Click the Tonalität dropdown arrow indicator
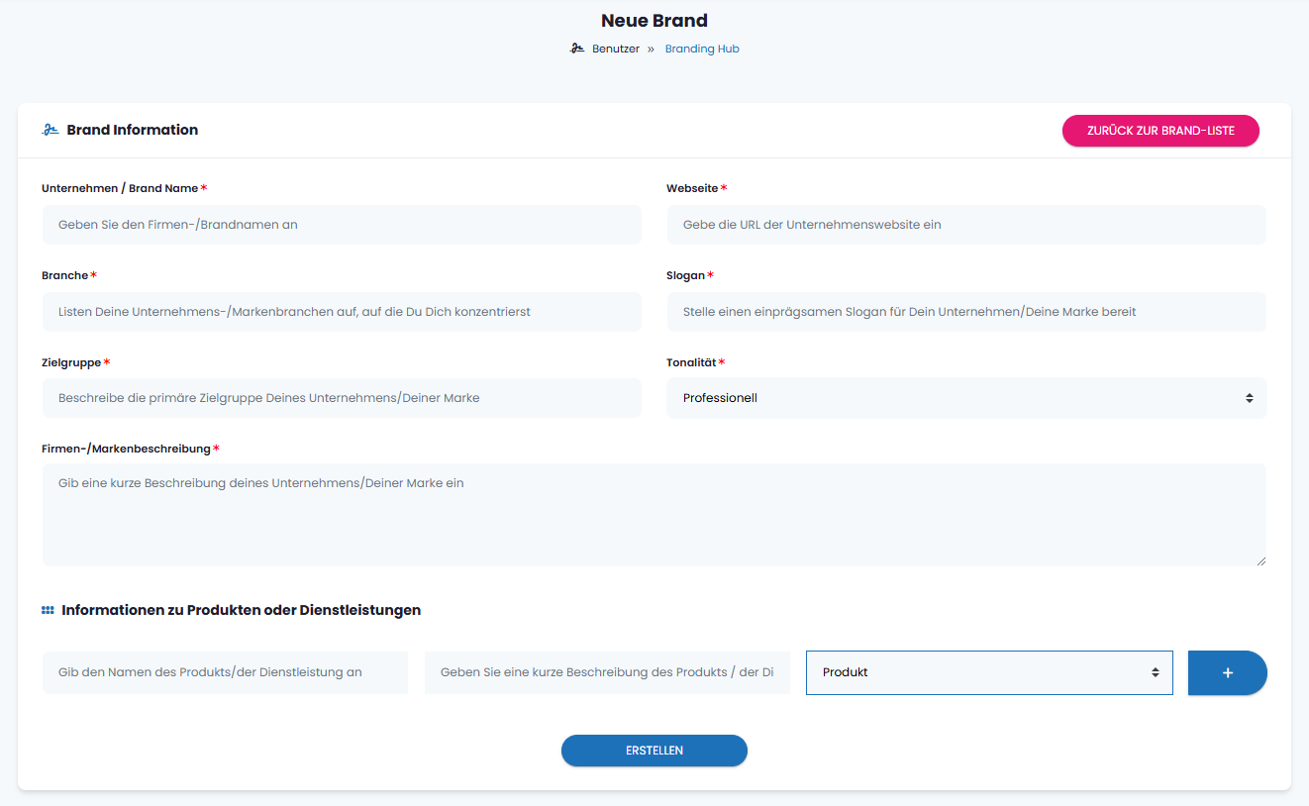Viewport: 1309px width, 806px height. pos(1250,398)
